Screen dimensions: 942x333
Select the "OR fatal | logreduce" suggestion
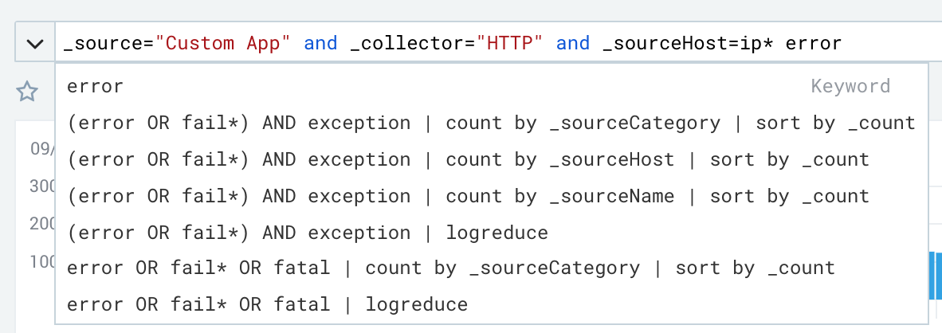point(492,304)
